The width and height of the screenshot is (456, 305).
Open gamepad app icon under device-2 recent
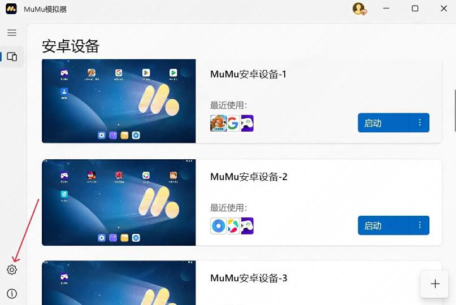[247, 226]
